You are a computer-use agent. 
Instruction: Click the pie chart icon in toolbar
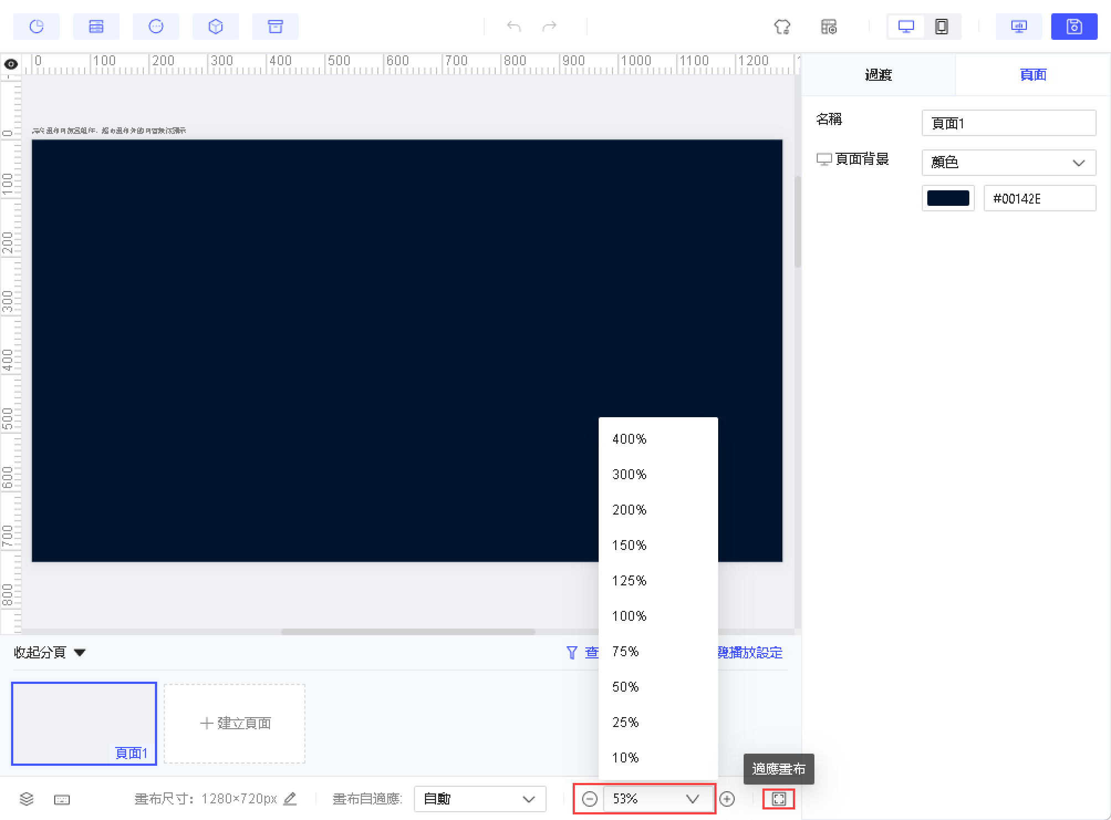(x=37, y=27)
